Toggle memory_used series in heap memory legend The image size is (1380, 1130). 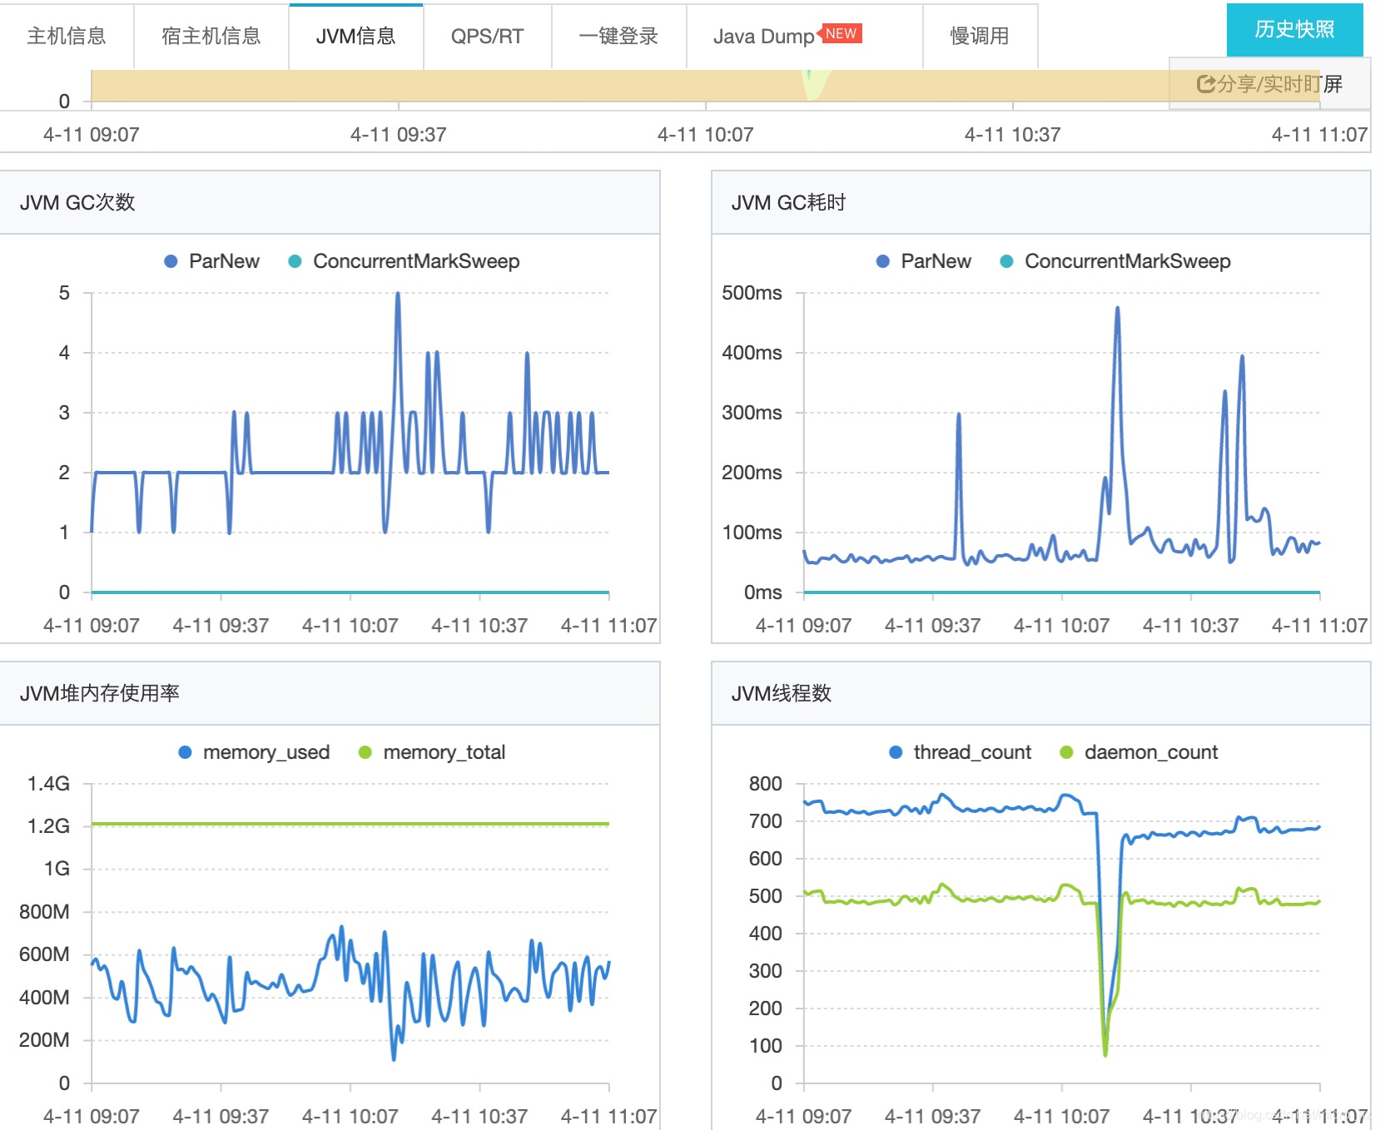[255, 752]
